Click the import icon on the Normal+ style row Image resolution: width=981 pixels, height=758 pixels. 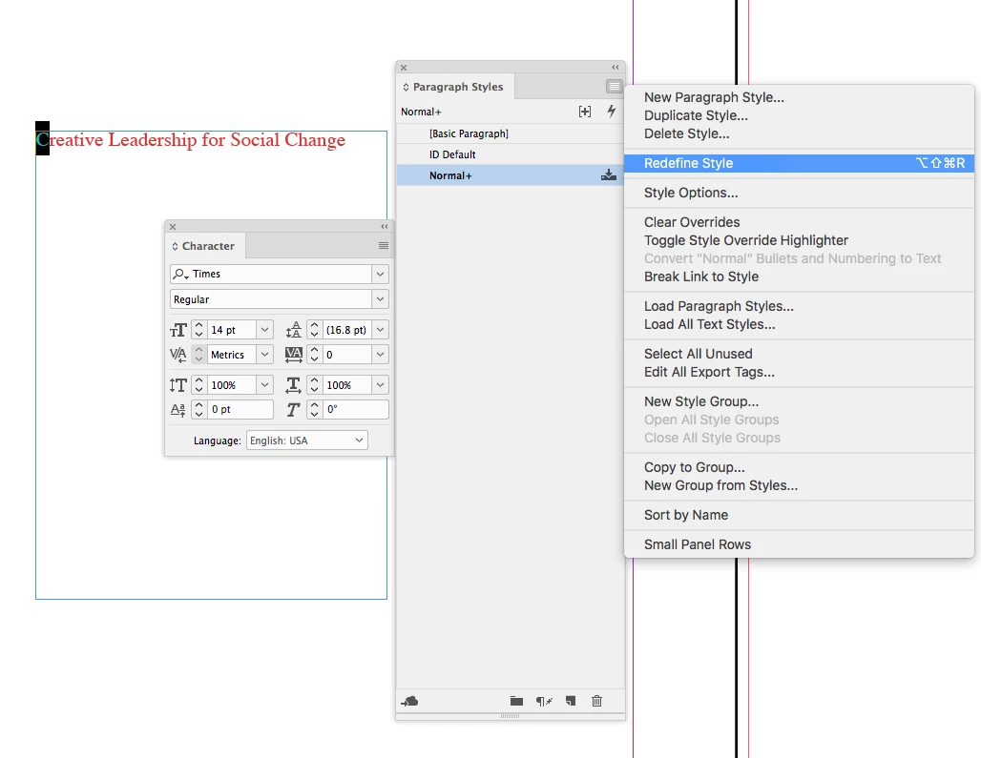click(x=608, y=175)
